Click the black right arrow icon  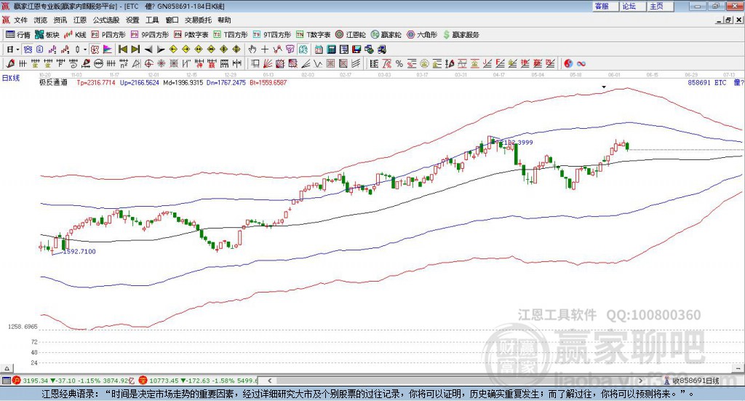[x=161, y=49]
